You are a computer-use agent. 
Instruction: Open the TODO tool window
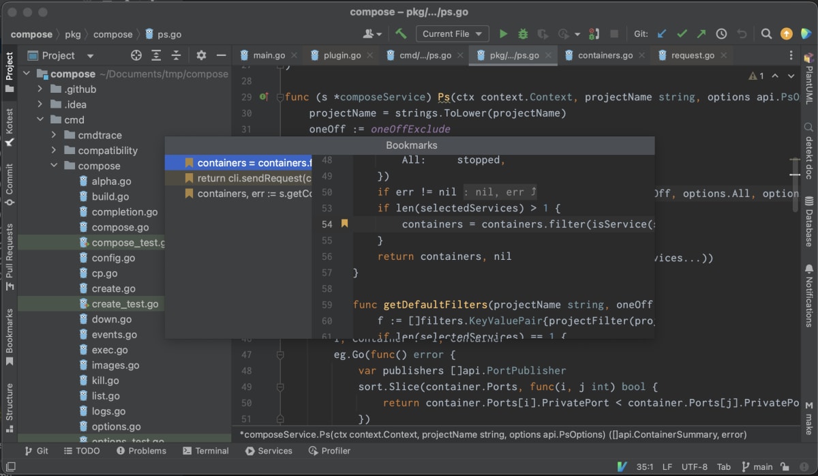[x=82, y=451]
